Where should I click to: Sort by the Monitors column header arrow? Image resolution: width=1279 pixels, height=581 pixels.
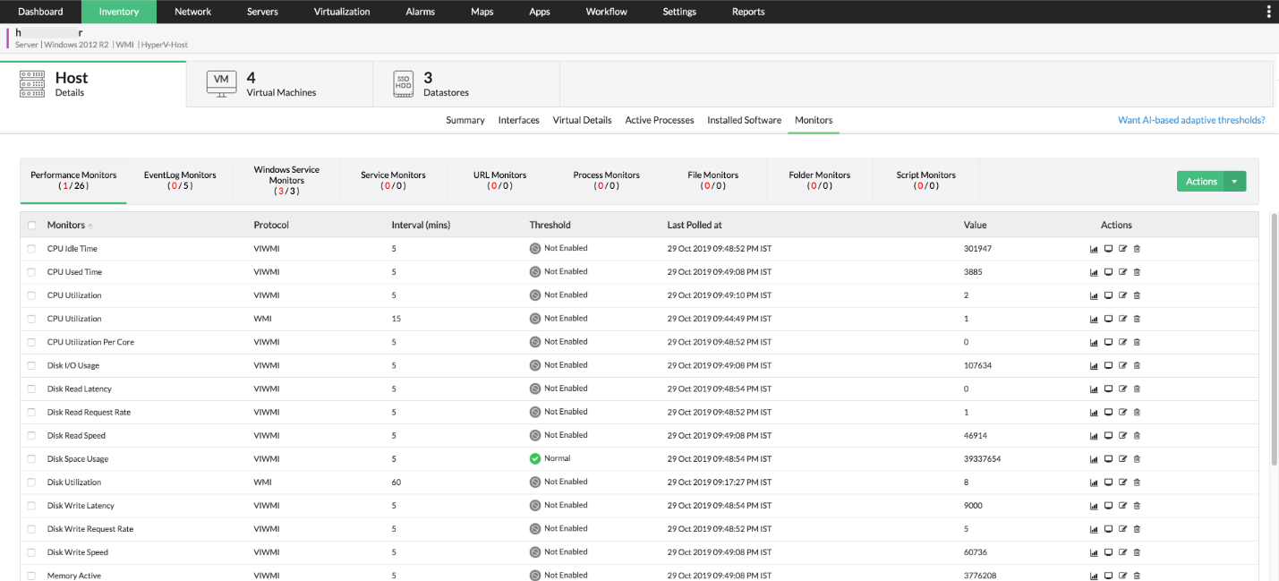(x=90, y=226)
